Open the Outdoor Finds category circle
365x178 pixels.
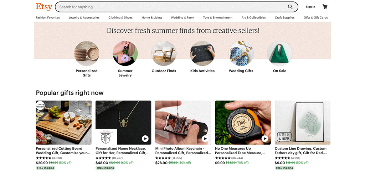(x=164, y=54)
